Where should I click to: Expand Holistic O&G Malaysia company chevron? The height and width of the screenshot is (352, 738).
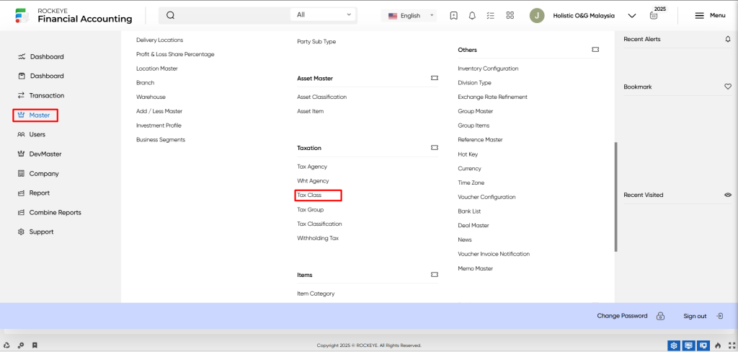pyautogui.click(x=632, y=16)
